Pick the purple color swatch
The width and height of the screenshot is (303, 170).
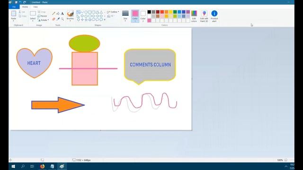188,12
